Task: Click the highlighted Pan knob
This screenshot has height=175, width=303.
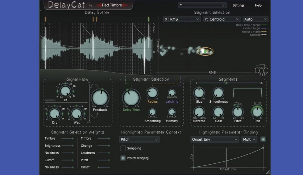Action: click(257, 112)
